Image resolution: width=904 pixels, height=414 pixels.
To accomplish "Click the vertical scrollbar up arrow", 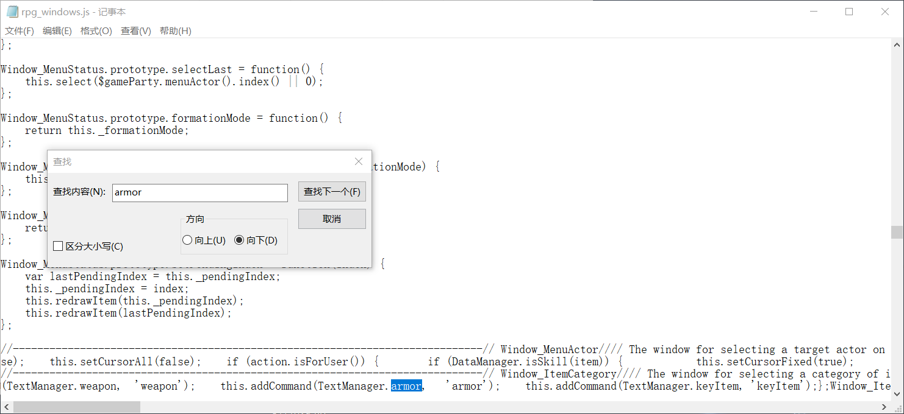I will click(897, 44).
